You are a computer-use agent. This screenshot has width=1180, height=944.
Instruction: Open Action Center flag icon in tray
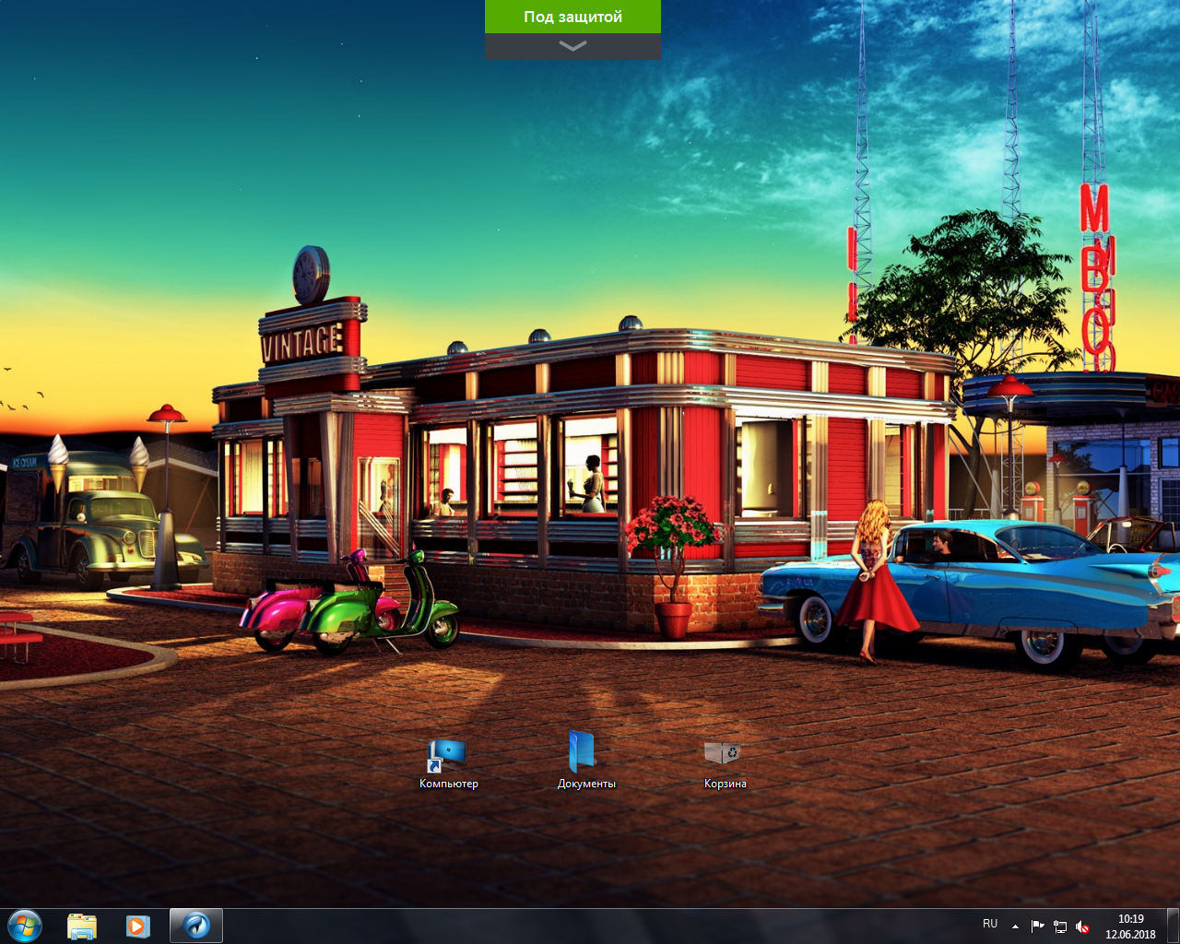coord(1038,926)
